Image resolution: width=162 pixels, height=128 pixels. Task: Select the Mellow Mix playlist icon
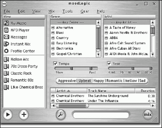(6, 59)
